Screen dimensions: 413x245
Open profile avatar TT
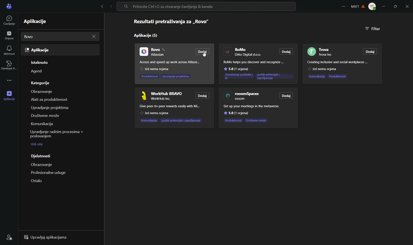372,6
